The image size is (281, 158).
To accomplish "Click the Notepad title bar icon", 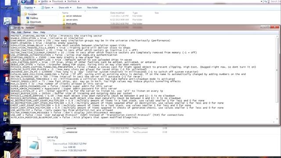I will 12,28.
